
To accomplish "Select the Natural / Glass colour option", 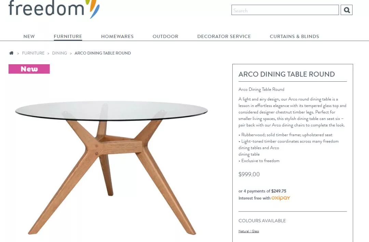I will point(249,231).
